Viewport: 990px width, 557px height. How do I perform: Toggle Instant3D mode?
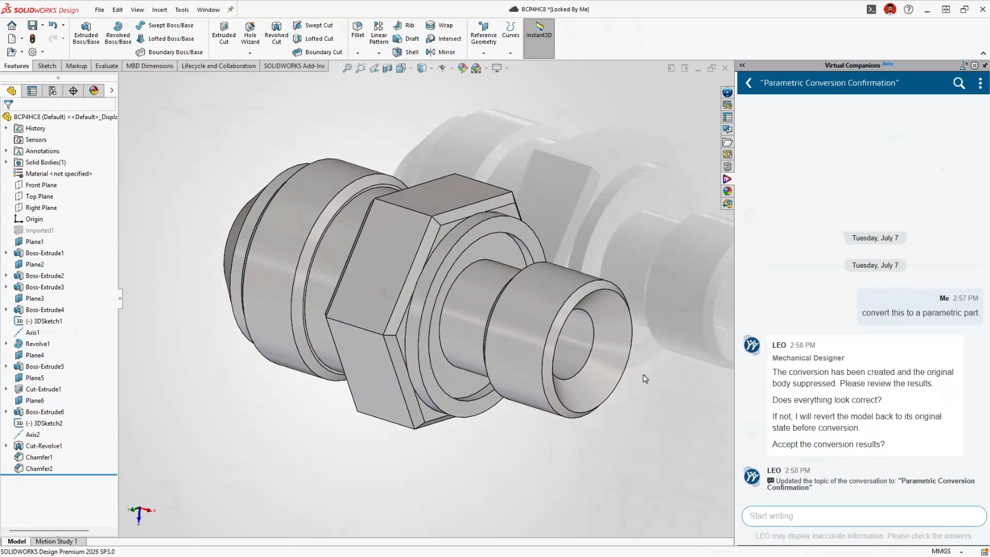click(539, 38)
